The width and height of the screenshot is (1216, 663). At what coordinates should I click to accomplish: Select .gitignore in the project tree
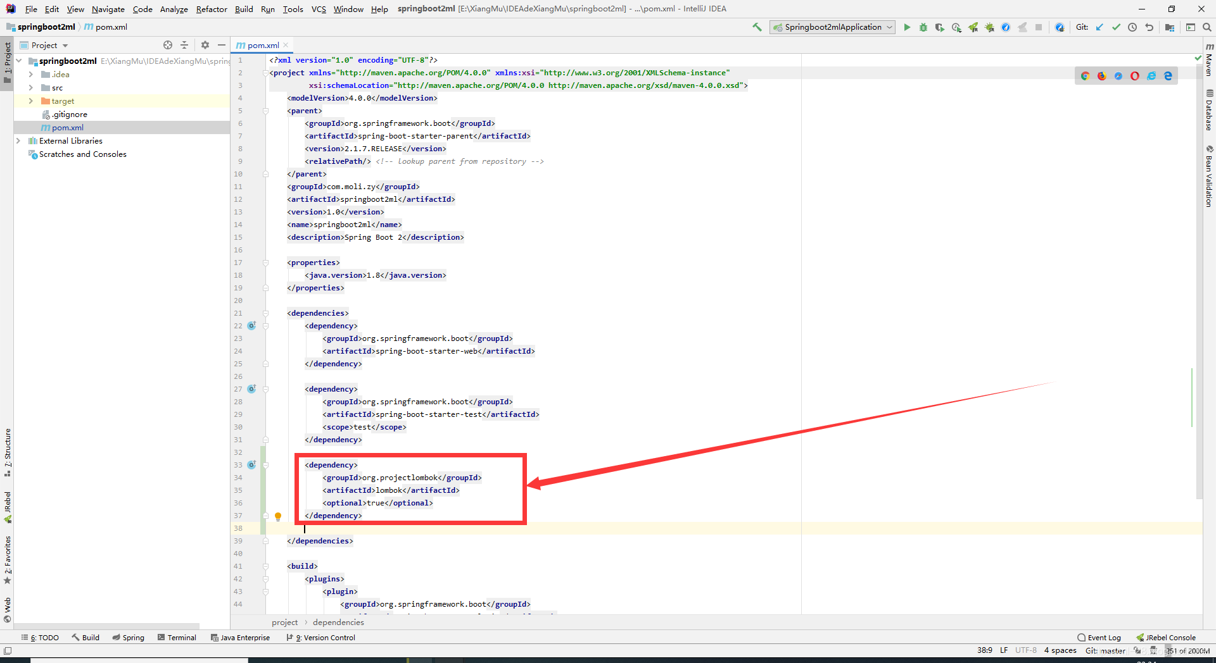(x=122, y=115)
